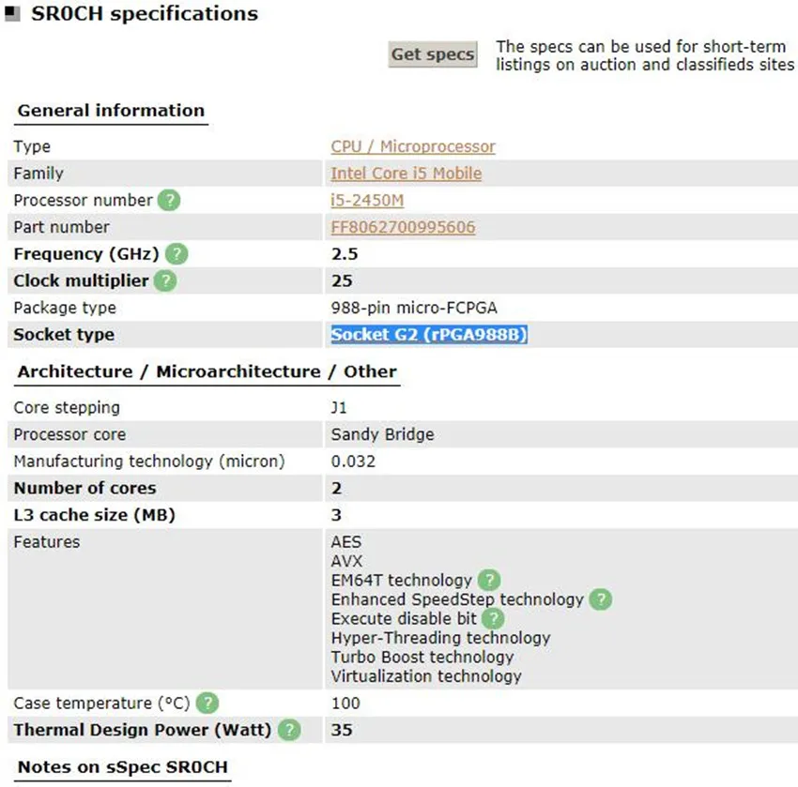Open the i5-2450M processor link

367,201
